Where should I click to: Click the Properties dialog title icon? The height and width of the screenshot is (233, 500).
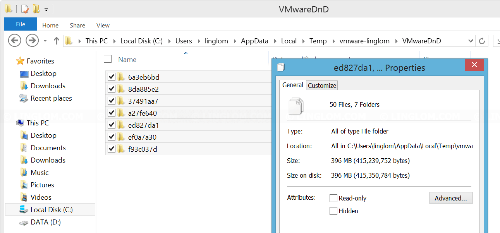point(281,67)
